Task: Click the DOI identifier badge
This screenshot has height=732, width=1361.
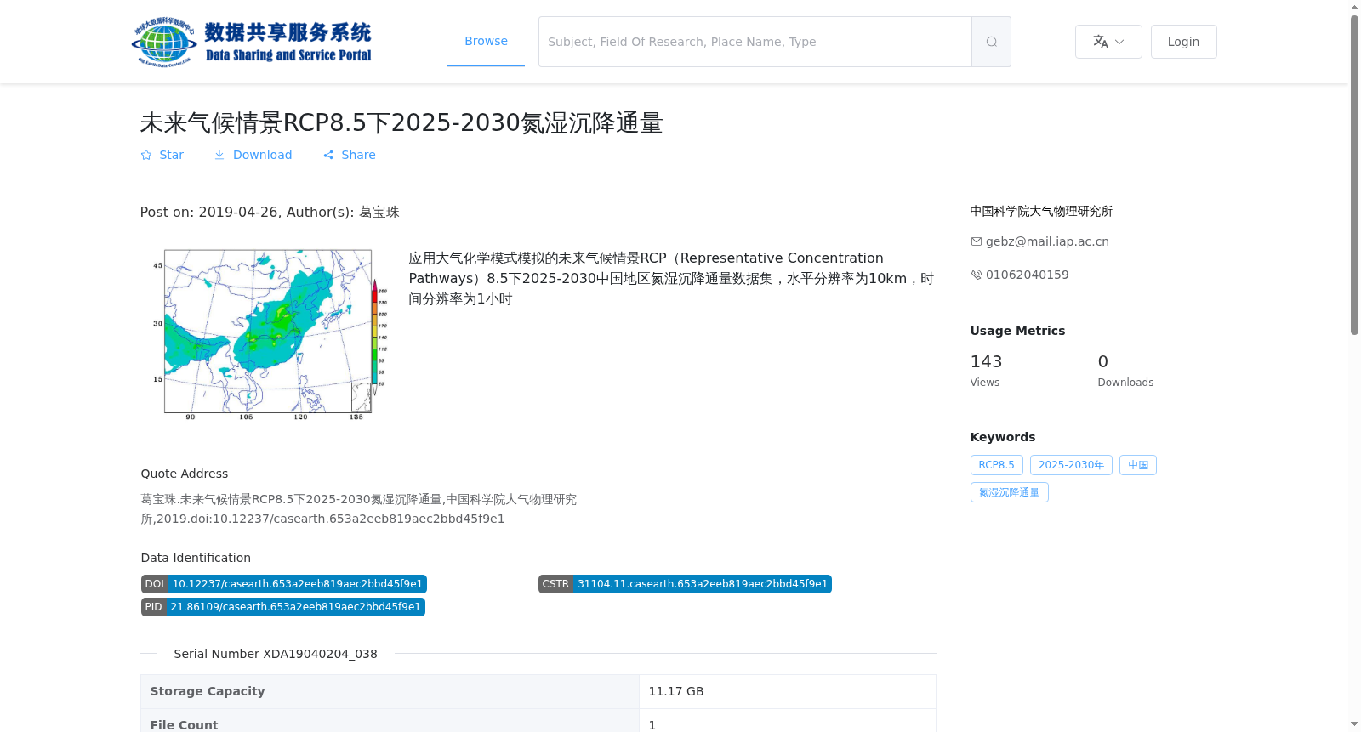Action: [283, 584]
